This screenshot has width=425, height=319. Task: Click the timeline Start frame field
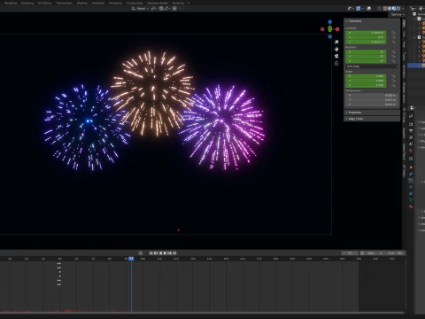coord(375,253)
